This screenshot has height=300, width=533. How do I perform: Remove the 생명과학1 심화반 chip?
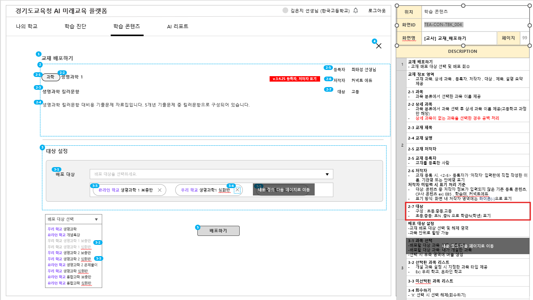(237, 190)
